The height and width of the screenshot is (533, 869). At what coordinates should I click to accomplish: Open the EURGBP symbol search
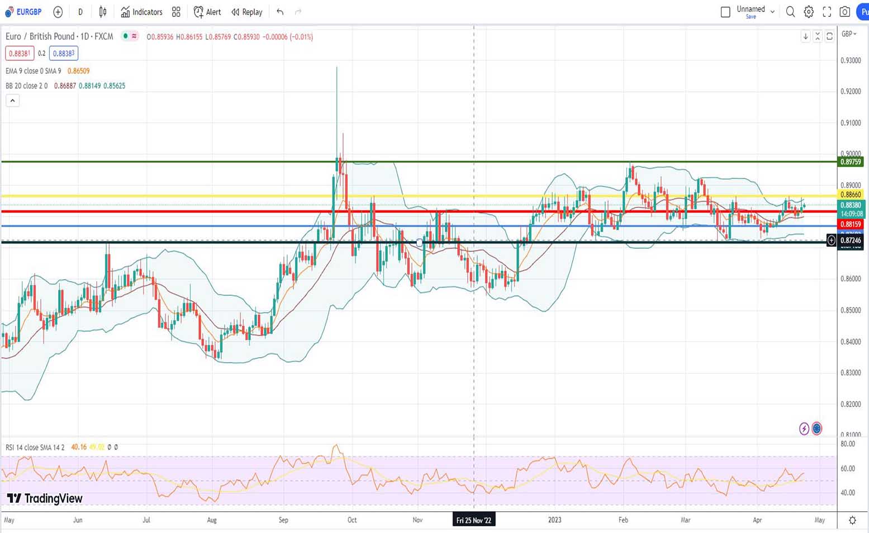point(23,12)
